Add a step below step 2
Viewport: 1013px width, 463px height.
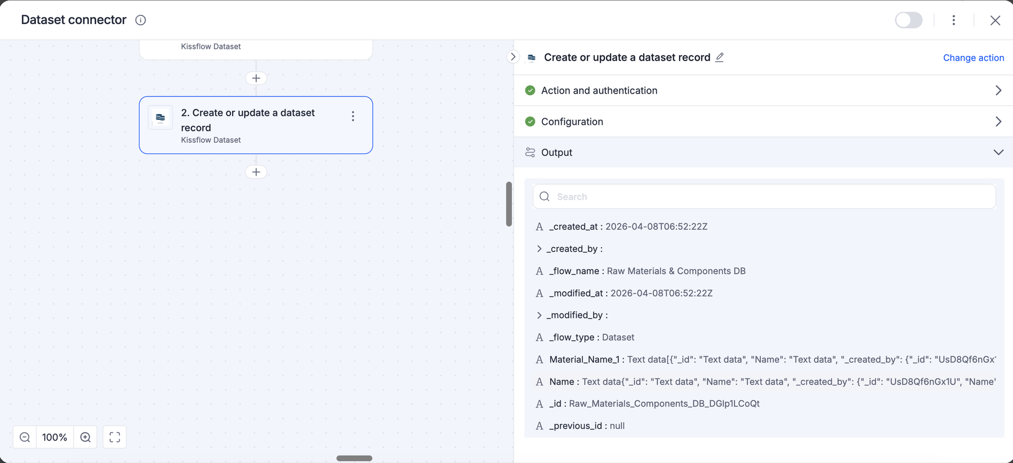click(256, 172)
